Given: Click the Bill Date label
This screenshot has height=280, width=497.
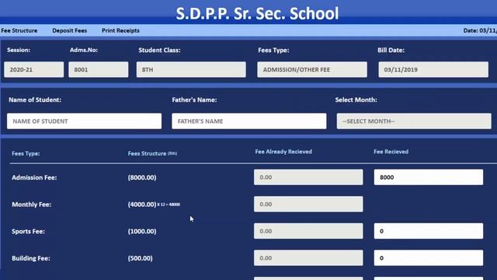Looking at the screenshot, I should pyautogui.click(x=391, y=50).
